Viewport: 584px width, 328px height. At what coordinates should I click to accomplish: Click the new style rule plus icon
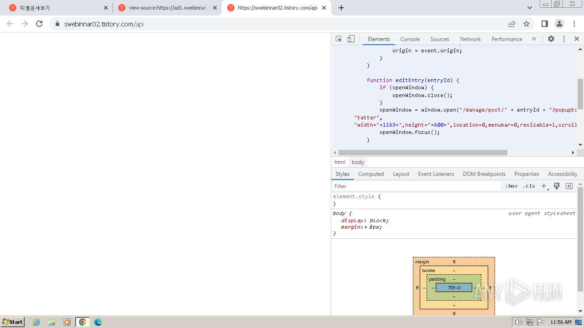[x=544, y=186]
